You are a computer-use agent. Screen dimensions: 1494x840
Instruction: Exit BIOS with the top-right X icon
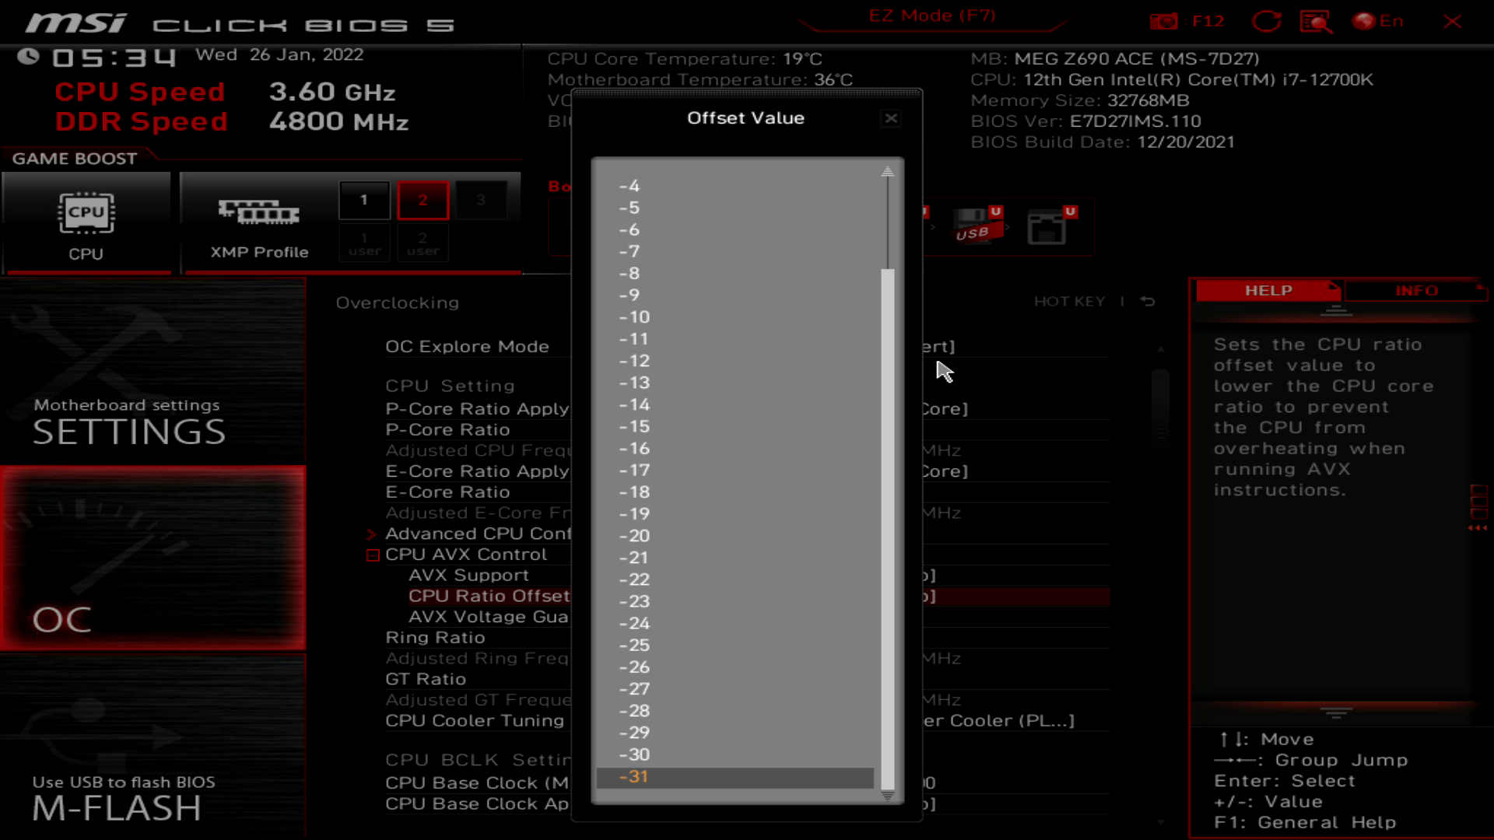coord(1452,21)
